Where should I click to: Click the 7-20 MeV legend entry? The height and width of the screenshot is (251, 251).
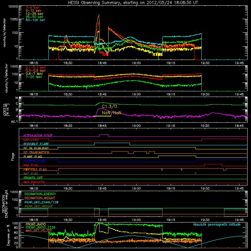34,77
